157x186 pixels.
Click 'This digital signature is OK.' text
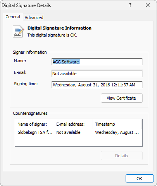[x=52, y=35]
